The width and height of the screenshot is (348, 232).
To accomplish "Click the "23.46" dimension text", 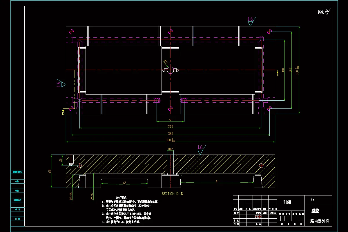I will coord(70,196).
